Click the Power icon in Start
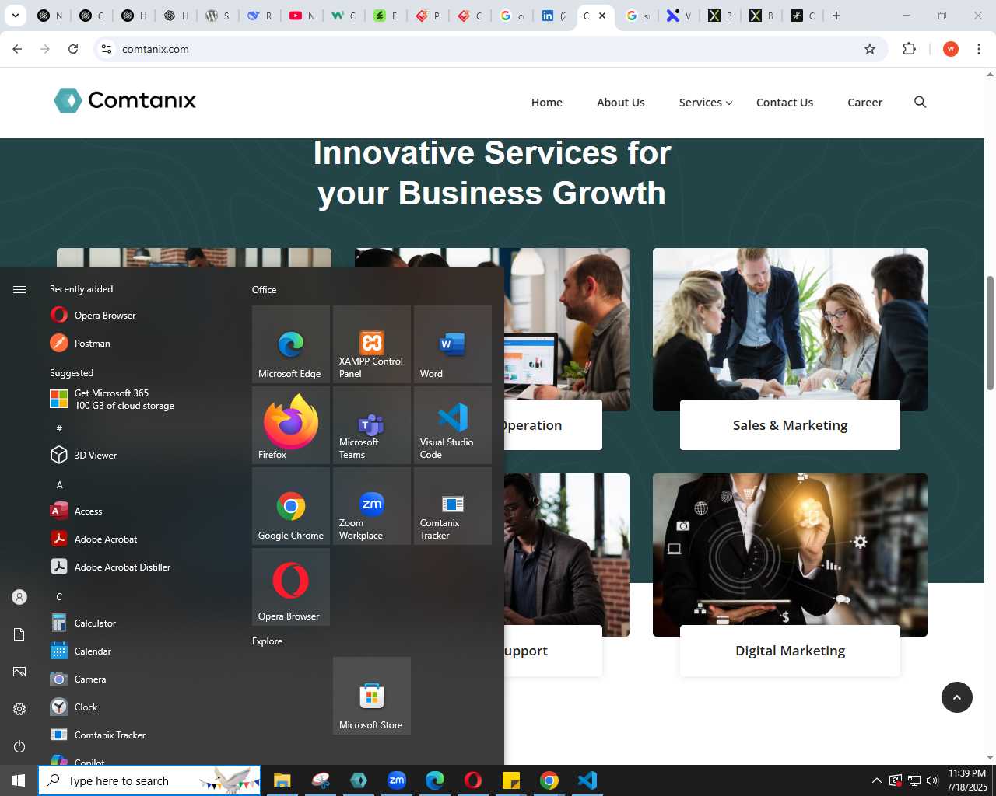This screenshot has height=796, width=996. point(19,746)
